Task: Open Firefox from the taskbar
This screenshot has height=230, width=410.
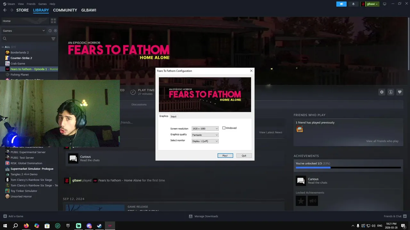Action: click(26, 226)
